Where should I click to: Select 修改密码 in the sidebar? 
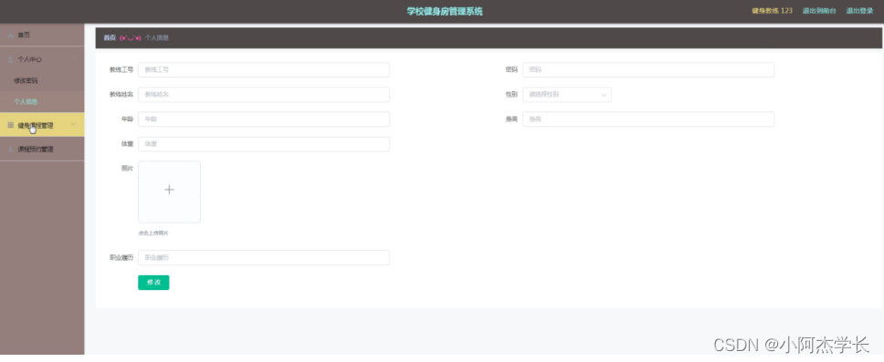tap(26, 80)
